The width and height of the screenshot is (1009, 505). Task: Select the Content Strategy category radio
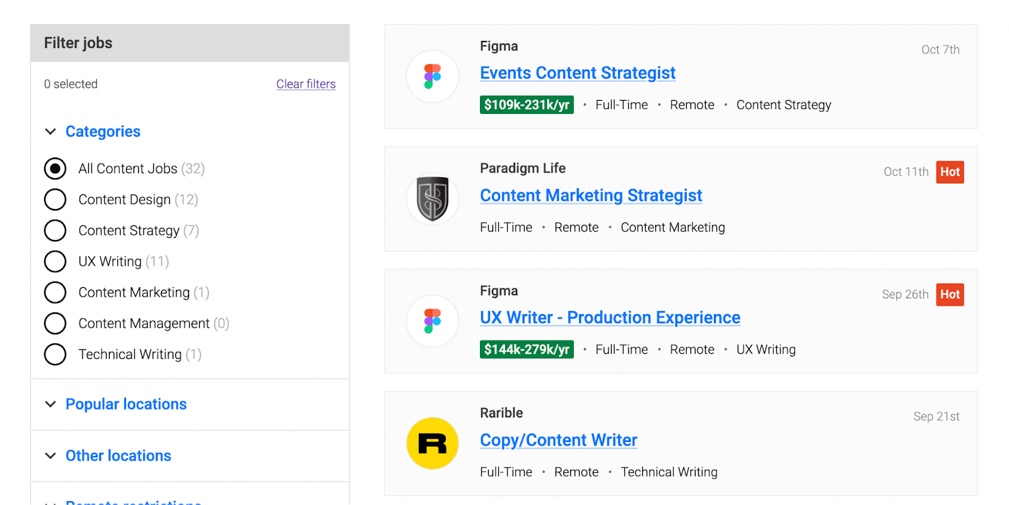click(x=55, y=230)
